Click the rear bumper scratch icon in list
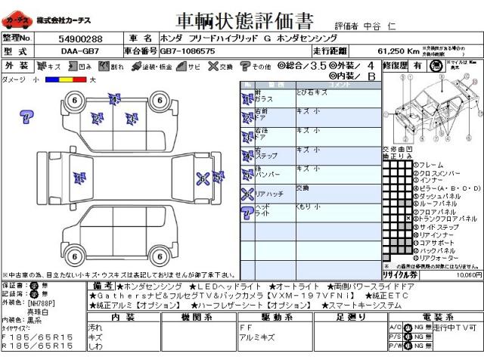 247,174
